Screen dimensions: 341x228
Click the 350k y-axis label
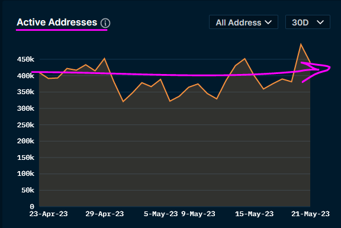click(x=25, y=92)
